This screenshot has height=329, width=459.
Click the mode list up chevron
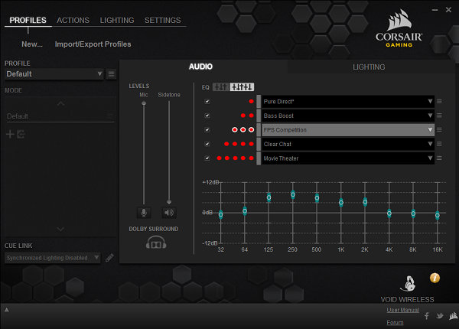point(60,103)
